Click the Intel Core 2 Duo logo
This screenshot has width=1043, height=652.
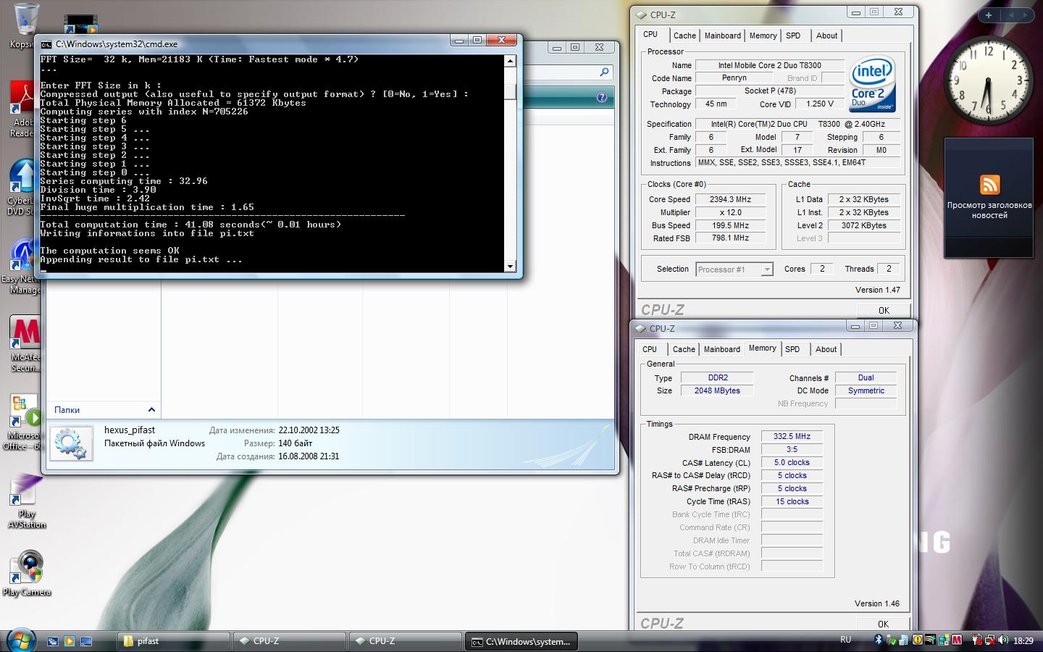(872, 84)
